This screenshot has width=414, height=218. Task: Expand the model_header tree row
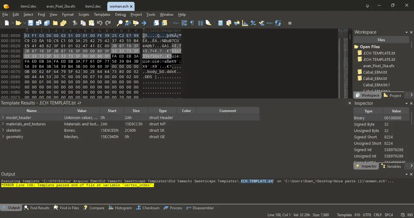(3, 117)
